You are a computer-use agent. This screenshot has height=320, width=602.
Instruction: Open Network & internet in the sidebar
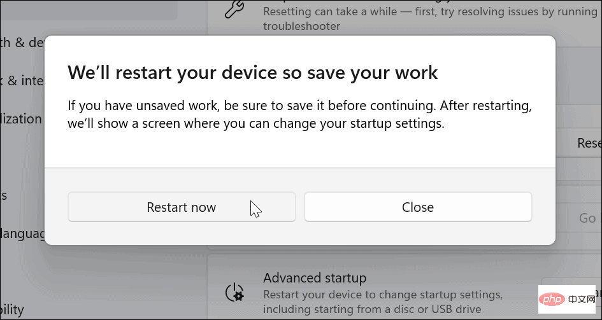[22, 81]
